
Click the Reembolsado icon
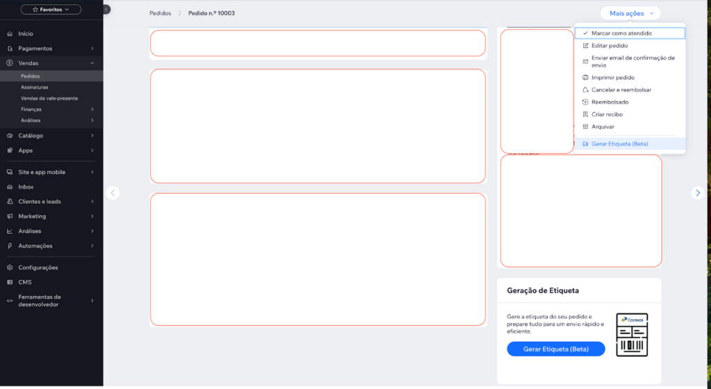(585, 102)
